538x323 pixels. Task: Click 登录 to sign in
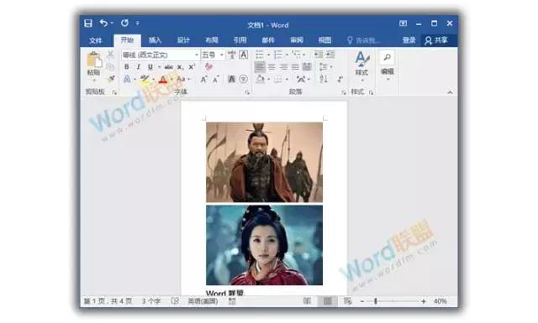(409, 40)
